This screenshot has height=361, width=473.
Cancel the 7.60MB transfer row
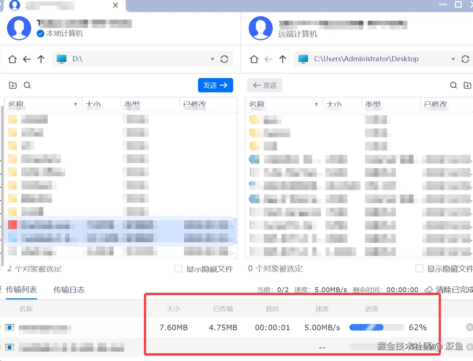click(x=469, y=327)
